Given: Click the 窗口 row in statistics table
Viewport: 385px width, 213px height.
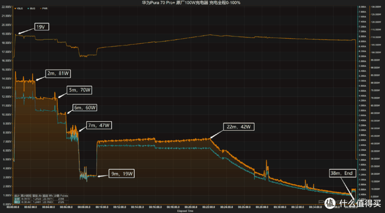Looking at the screenshot, I should (17, 202).
